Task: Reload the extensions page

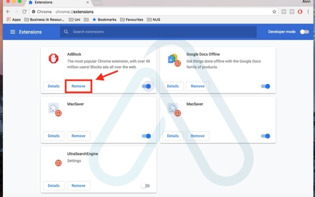Action: (x=24, y=12)
